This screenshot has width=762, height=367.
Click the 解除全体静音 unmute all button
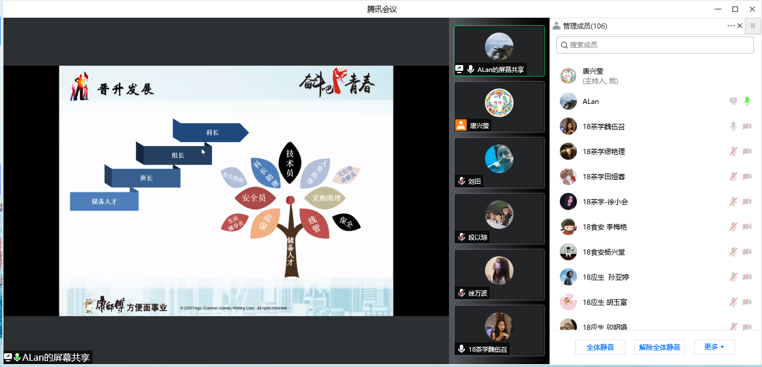coord(659,347)
